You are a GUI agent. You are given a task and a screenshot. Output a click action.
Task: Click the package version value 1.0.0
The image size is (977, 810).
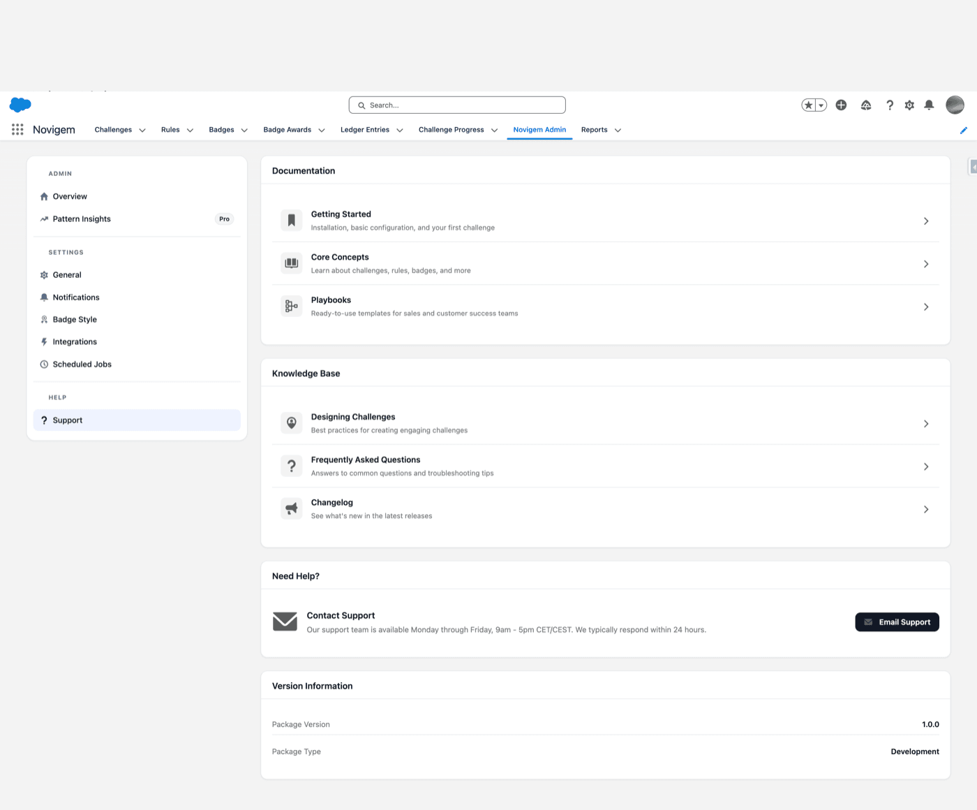[930, 725]
